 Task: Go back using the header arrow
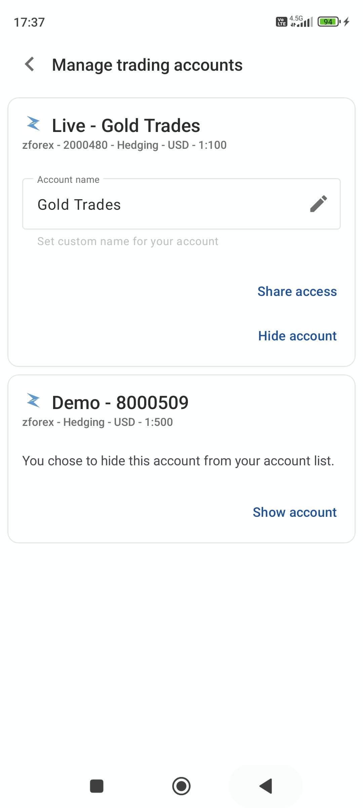point(30,64)
